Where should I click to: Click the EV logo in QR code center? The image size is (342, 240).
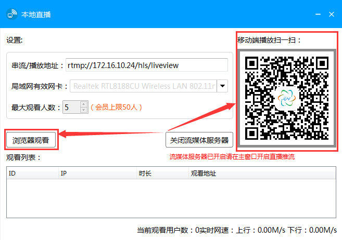pos(287,98)
